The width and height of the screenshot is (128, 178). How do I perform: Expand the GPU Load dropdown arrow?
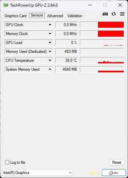[50, 43]
